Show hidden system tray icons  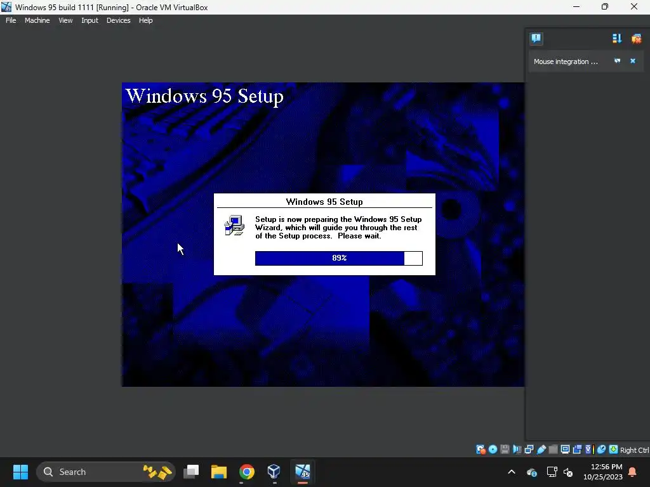(512, 472)
